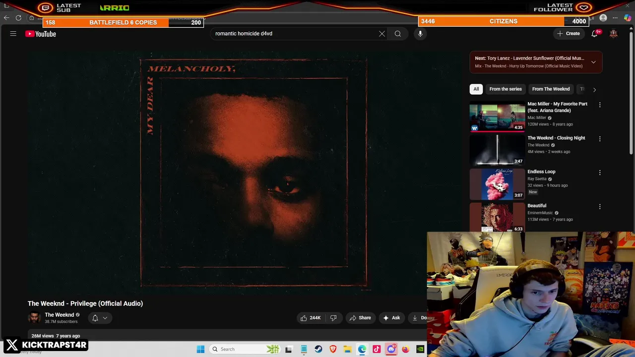
Task: Open the YouTube guide hamburger menu
Action: pyautogui.click(x=13, y=34)
